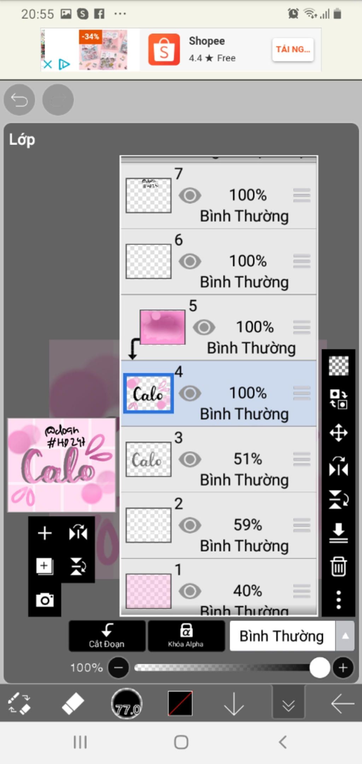This screenshot has height=764, width=362.
Task: Select the move/transform layer icon
Action: (x=338, y=433)
